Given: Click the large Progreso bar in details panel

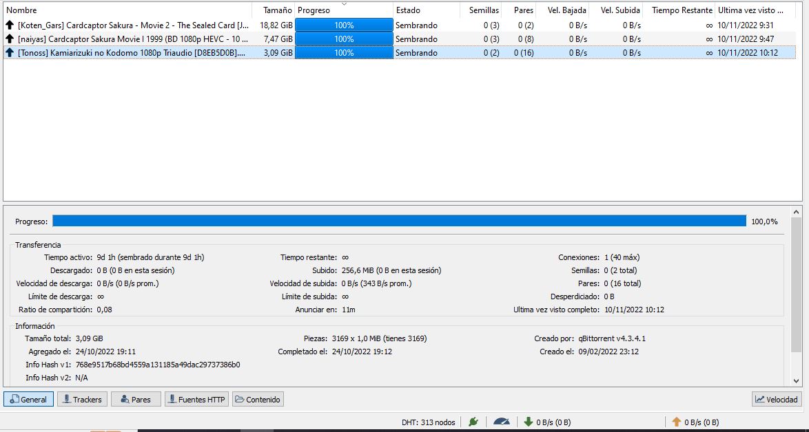Looking at the screenshot, I should tap(400, 221).
